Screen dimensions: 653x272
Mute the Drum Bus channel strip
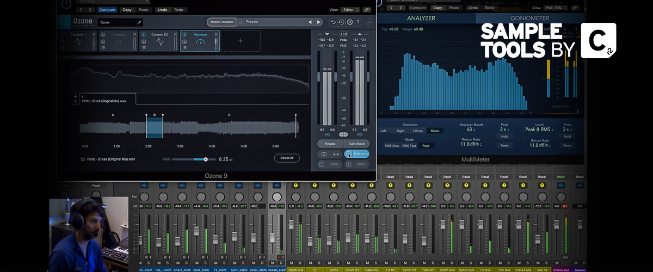(x=291, y=264)
